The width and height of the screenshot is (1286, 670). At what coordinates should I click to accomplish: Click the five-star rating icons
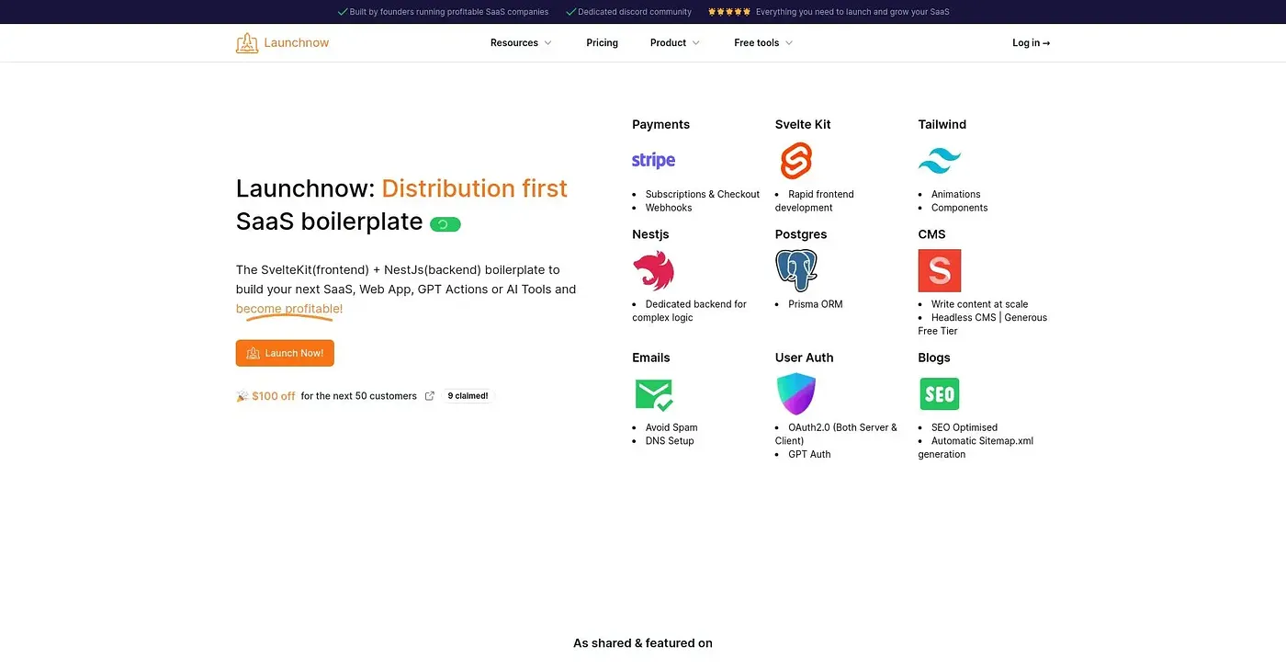point(729,12)
